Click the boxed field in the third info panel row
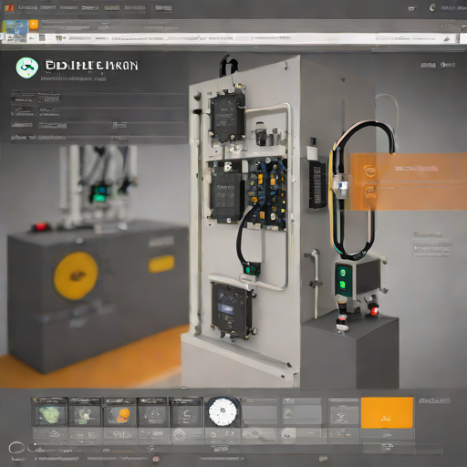This screenshot has height=467, width=467. [52, 125]
